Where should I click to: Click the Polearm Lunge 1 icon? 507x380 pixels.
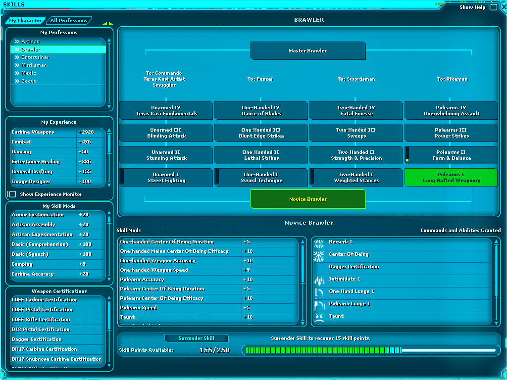(x=319, y=305)
